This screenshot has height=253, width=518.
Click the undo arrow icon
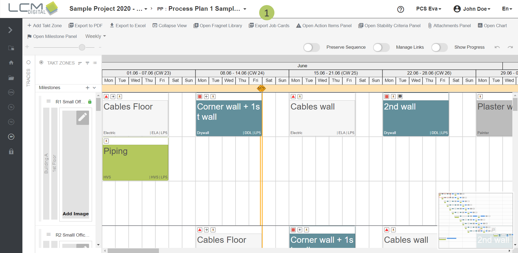(497, 47)
